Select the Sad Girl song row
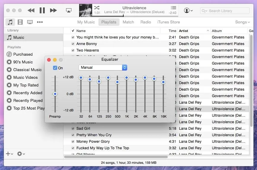 pos(156,129)
